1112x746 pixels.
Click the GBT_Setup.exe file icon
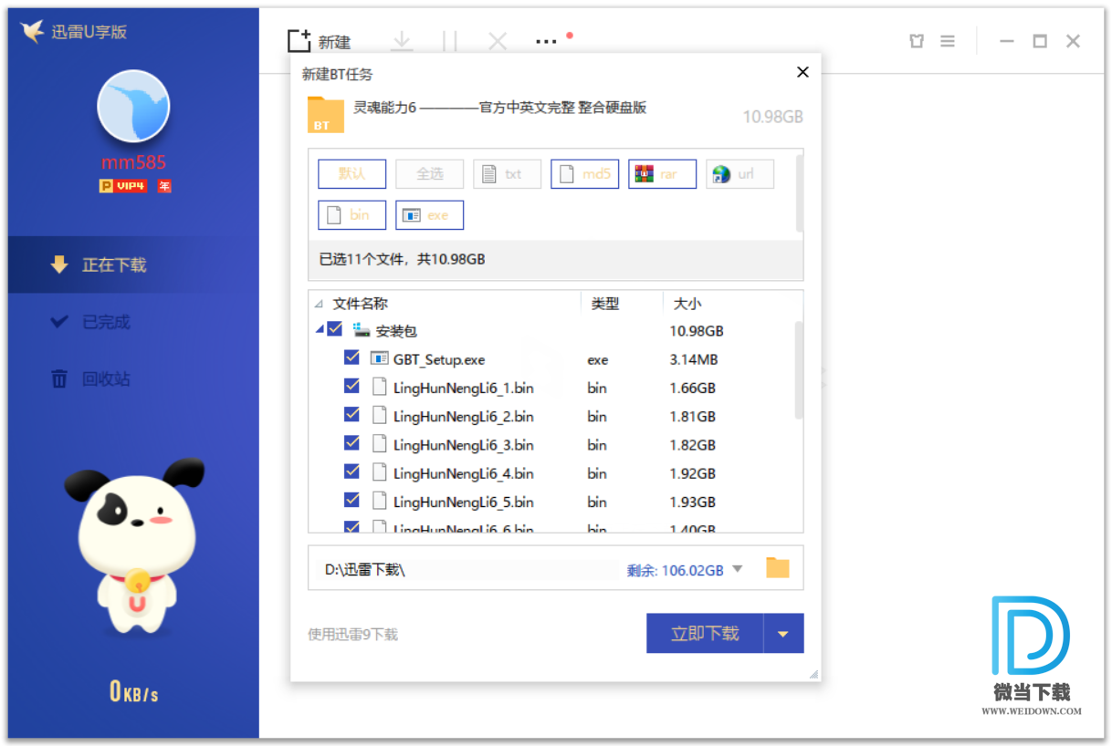380,359
